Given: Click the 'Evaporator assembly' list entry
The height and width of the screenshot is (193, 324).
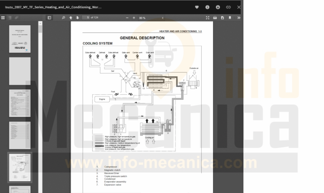Looking at the screenshot, I should [x=115, y=182].
